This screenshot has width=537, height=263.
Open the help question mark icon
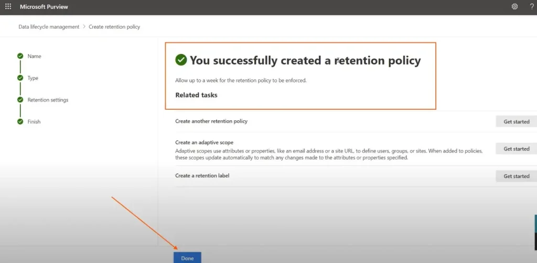[532, 6]
